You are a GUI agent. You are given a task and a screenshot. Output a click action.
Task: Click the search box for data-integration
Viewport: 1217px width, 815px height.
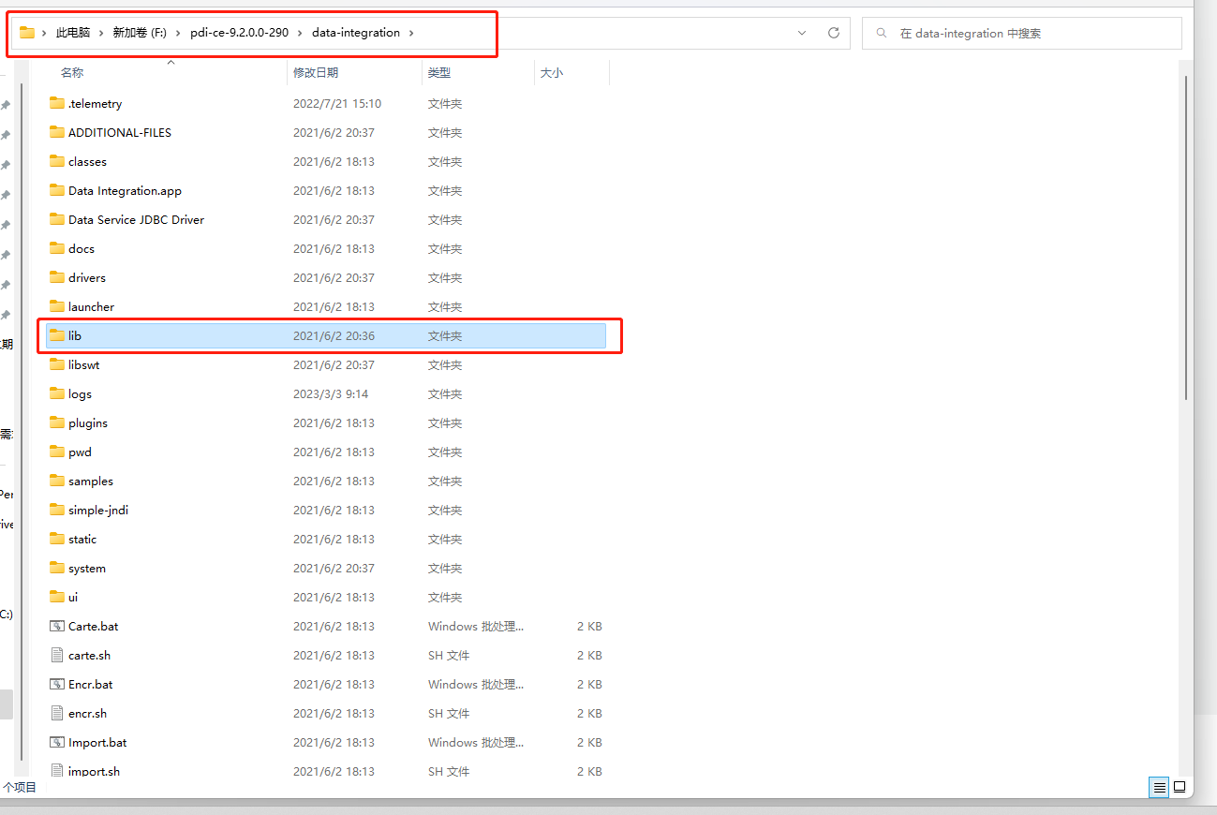(1021, 33)
